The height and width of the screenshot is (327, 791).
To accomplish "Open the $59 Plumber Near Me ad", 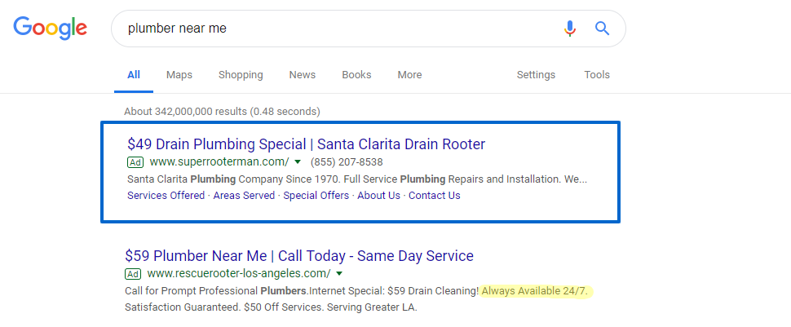I will point(299,256).
